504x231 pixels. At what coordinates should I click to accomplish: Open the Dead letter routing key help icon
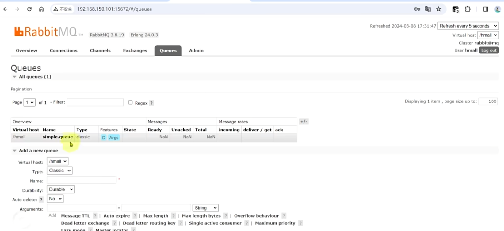(x=181, y=223)
